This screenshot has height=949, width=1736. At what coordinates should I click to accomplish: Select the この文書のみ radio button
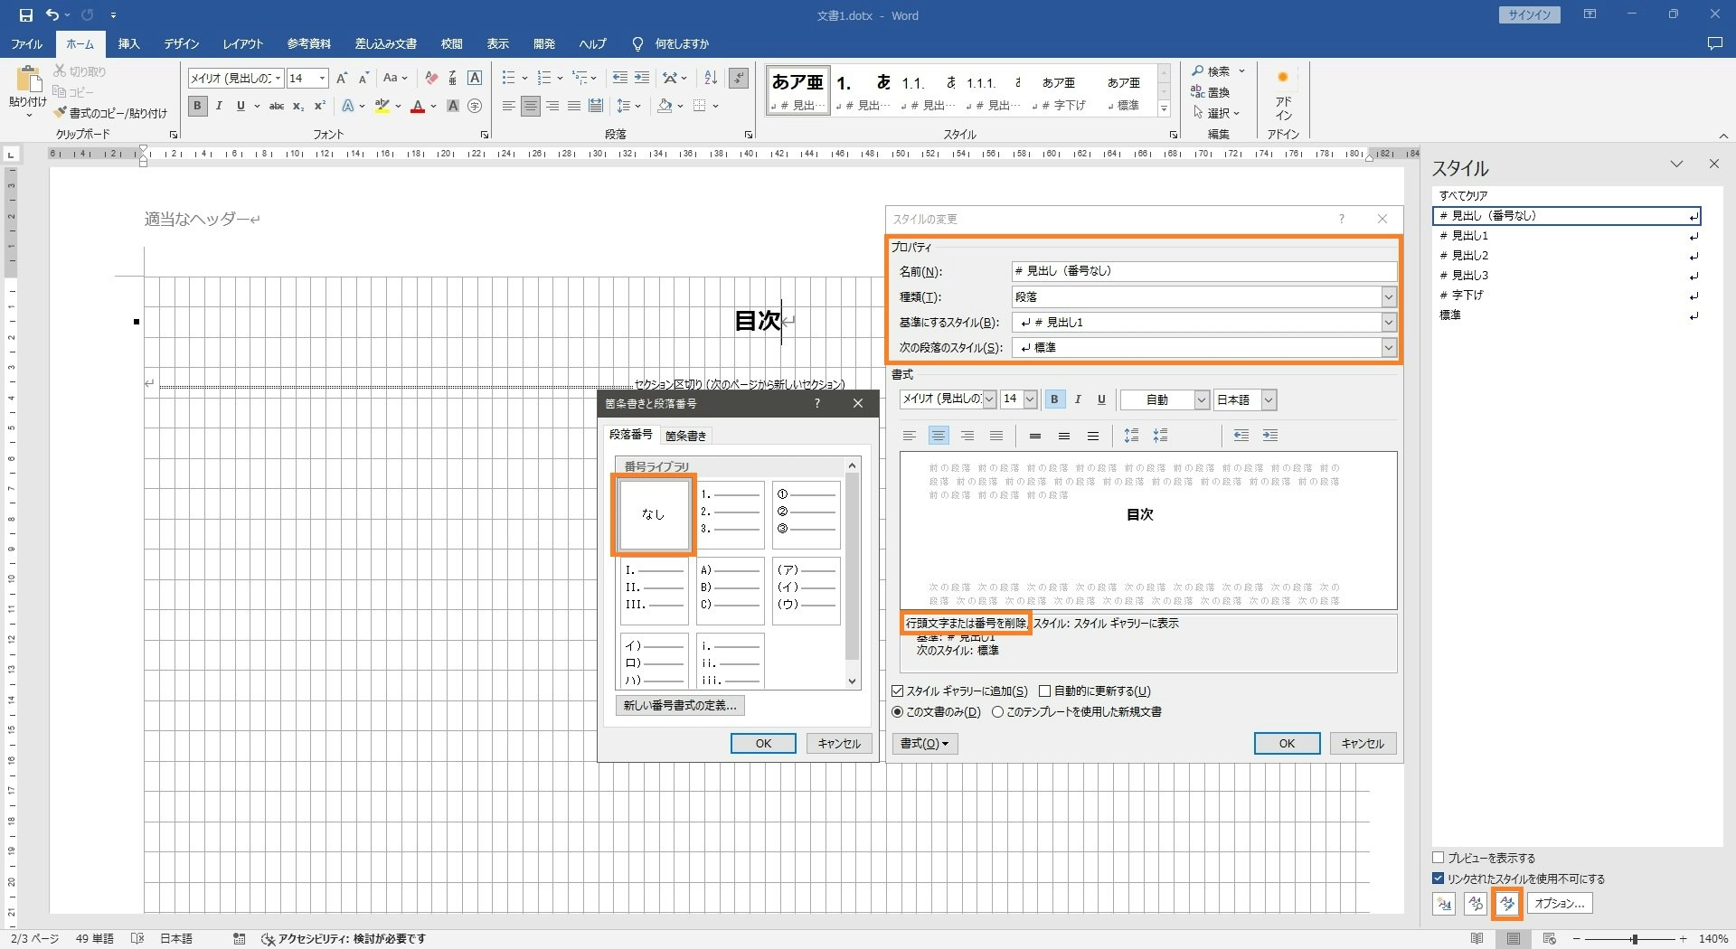898,712
